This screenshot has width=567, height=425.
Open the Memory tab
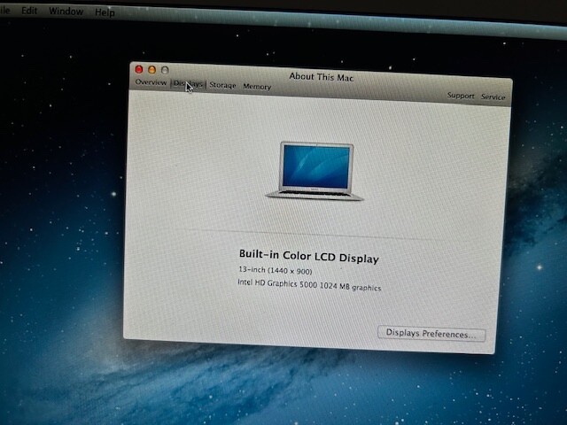click(x=257, y=87)
